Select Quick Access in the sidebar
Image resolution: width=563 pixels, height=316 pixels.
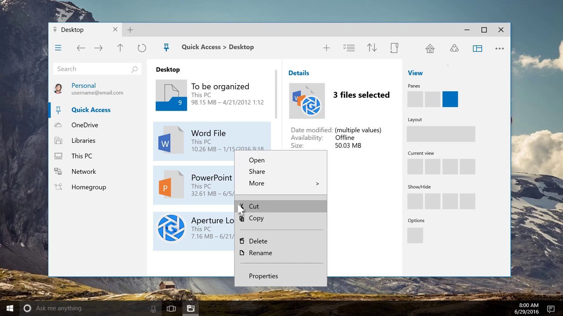(x=97, y=110)
